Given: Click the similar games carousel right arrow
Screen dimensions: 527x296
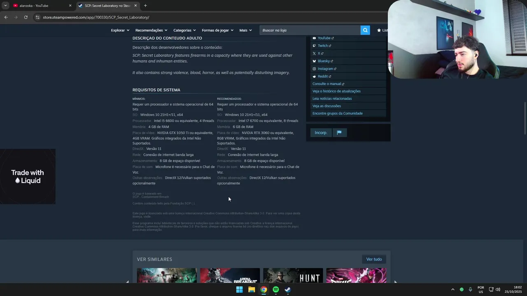Looking at the screenshot, I should click(396, 282).
